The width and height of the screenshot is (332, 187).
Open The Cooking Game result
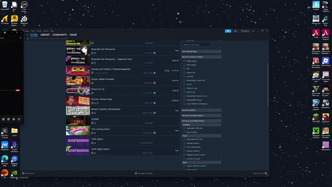point(122,131)
